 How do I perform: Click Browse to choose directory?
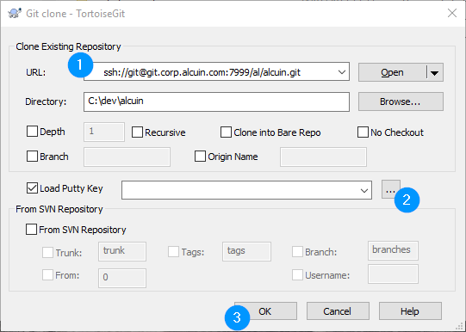point(401,101)
